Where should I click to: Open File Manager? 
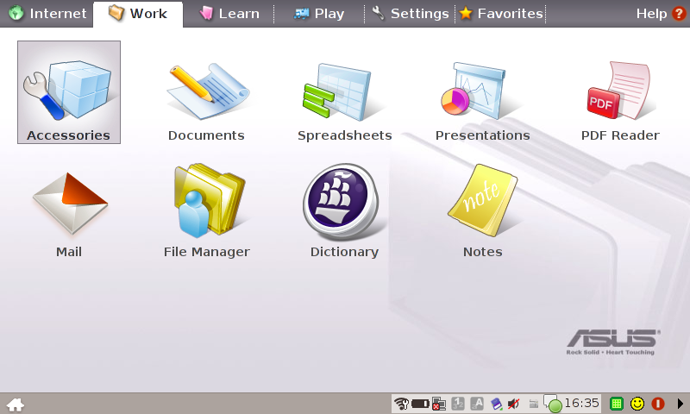tap(206, 210)
